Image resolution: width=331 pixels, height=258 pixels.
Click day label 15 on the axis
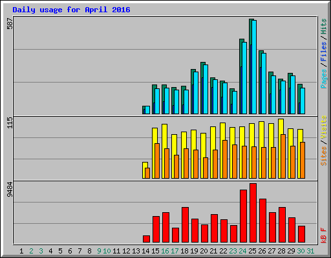(155, 251)
